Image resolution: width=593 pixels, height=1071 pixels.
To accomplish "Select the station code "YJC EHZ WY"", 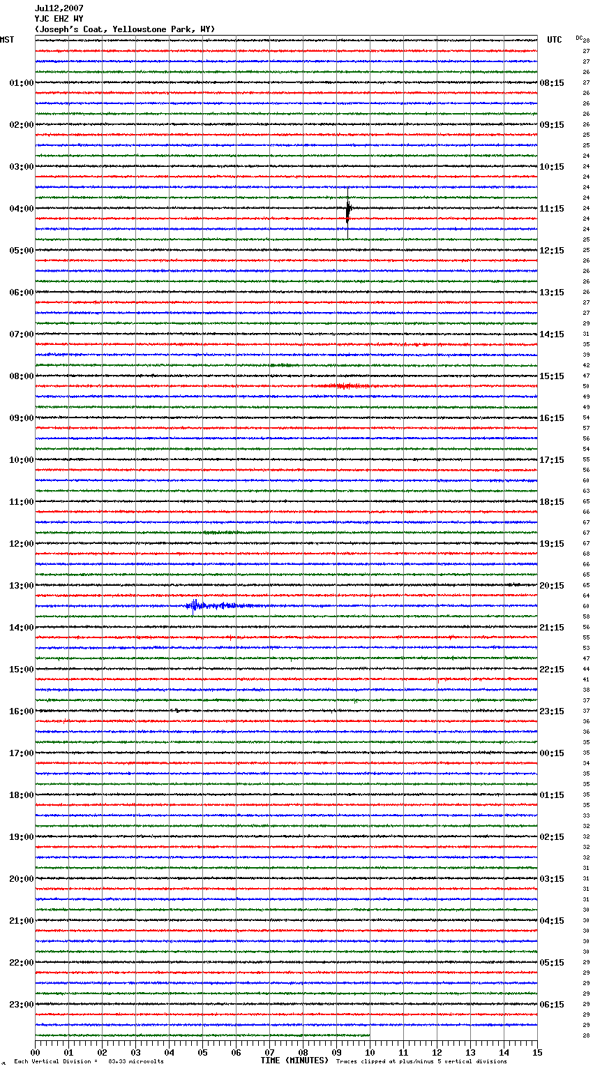I will click(x=59, y=19).
